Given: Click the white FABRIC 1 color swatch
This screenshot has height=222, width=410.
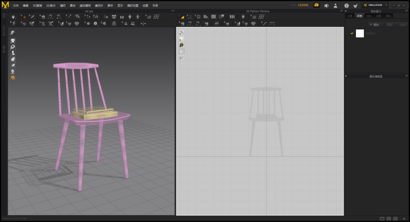Looking at the screenshot, I should click(360, 33).
